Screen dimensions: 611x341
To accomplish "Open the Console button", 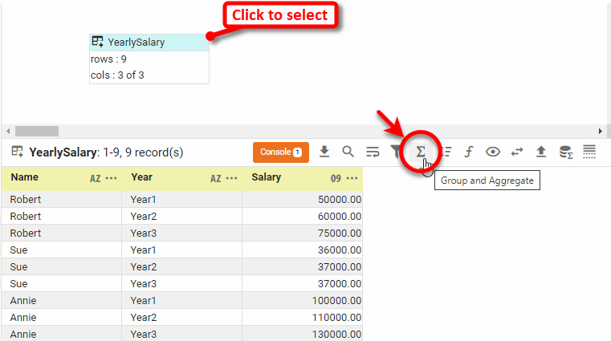I will (x=280, y=152).
